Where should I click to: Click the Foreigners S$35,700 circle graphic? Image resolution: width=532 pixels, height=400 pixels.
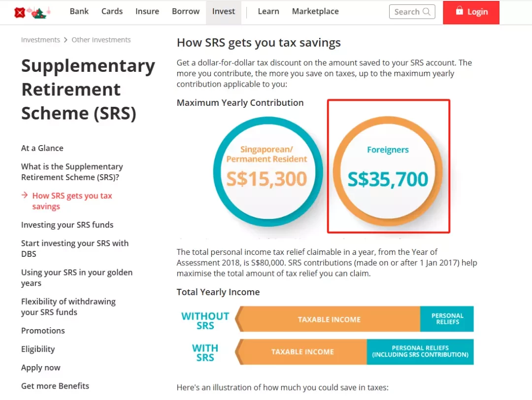pos(388,171)
